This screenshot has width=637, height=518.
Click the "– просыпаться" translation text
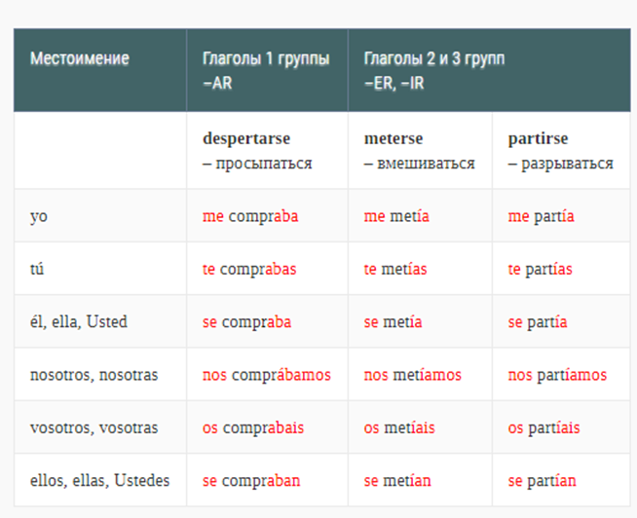(257, 164)
